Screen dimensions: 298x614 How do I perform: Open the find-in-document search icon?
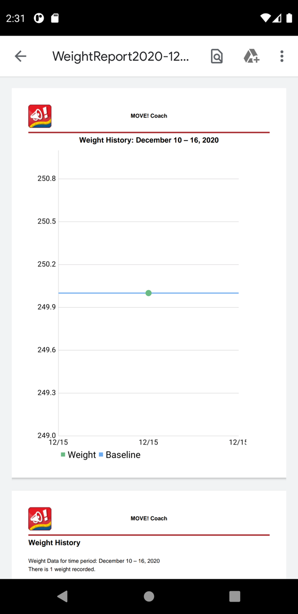coord(216,56)
